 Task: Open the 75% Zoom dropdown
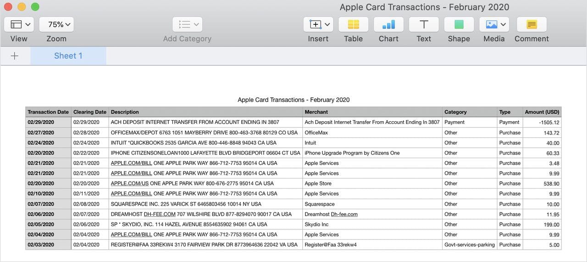point(56,24)
